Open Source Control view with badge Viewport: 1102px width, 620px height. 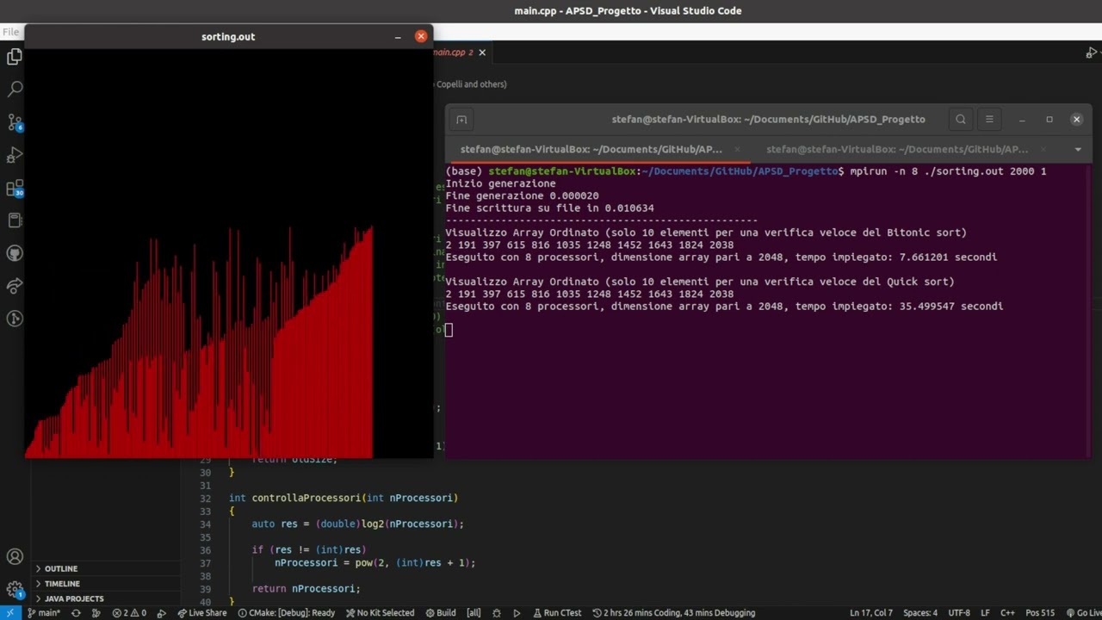(15, 122)
